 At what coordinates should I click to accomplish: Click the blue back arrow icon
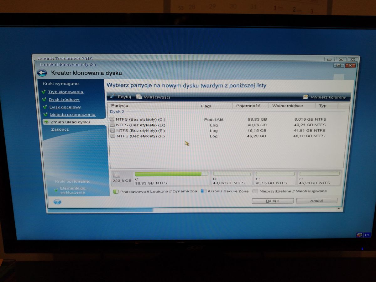pyautogui.click(x=42, y=73)
